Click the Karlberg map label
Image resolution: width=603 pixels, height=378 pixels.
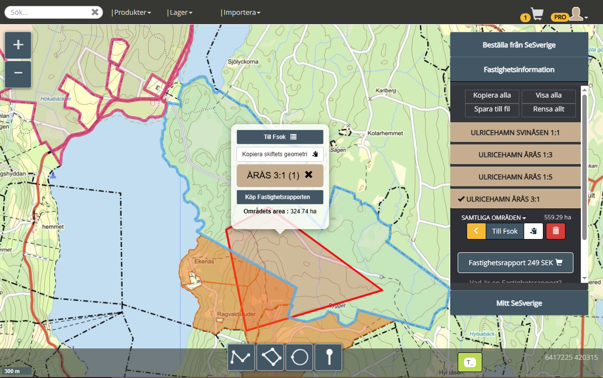tap(386, 91)
